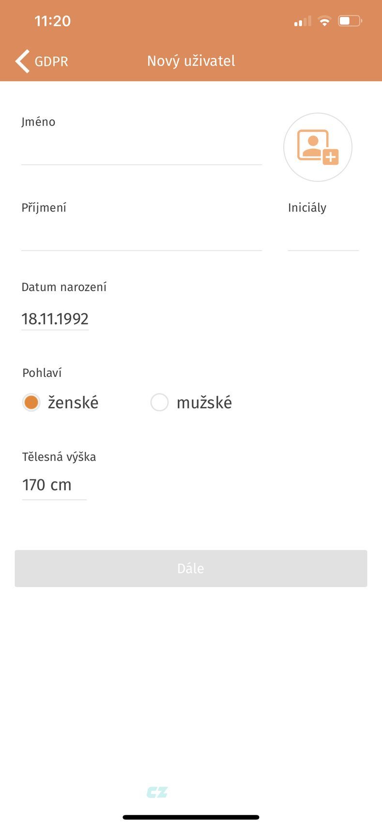This screenshot has height=827, width=382.
Task: Select the ženské radio button
Action: 31,402
